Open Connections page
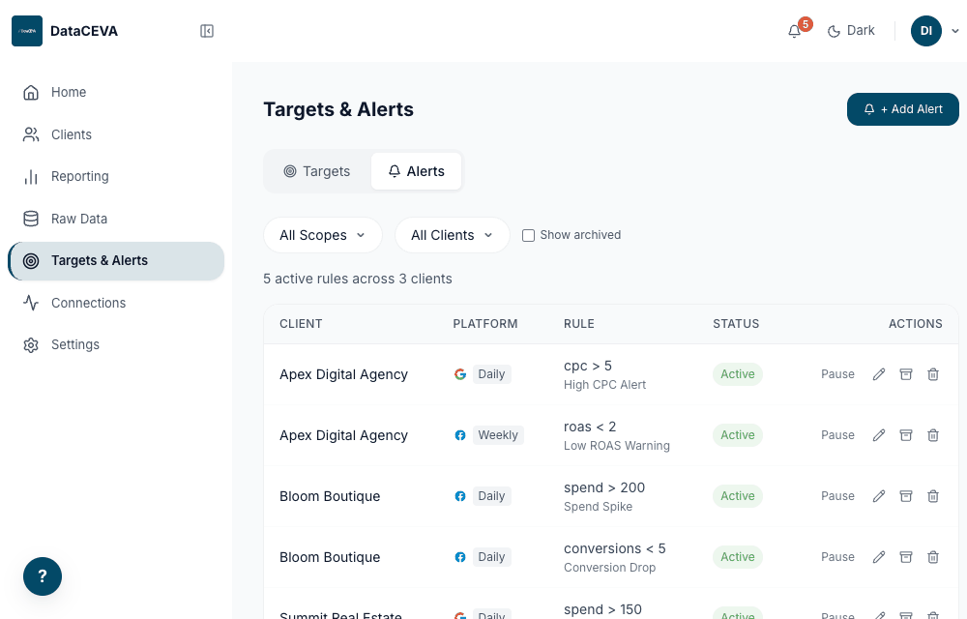The height and width of the screenshot is (619, 967). coord(116,303)
